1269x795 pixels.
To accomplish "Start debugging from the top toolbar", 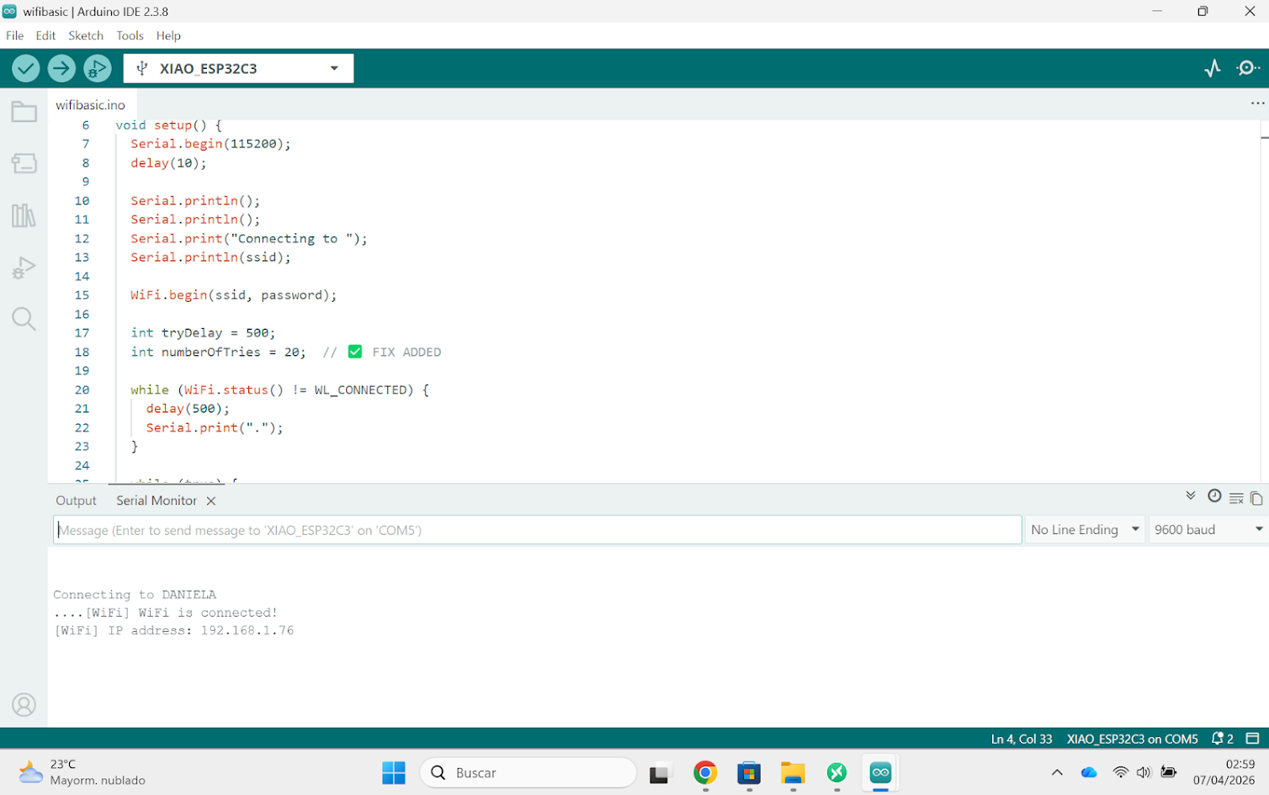I will pyautogui.click(x=98, y=68).
